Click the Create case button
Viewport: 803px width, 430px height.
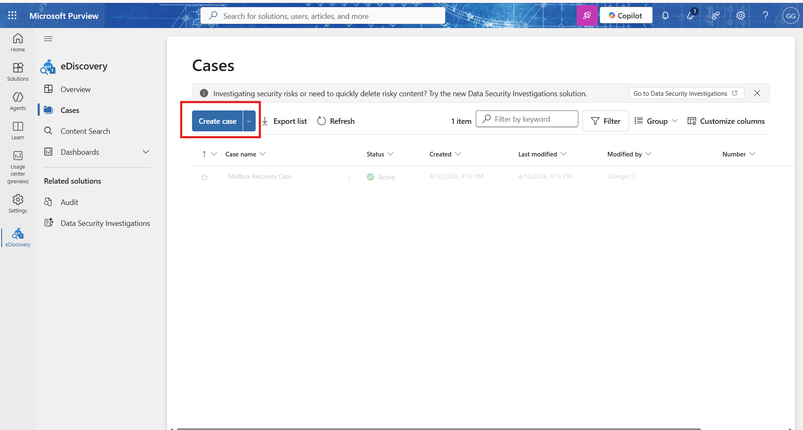217,121
